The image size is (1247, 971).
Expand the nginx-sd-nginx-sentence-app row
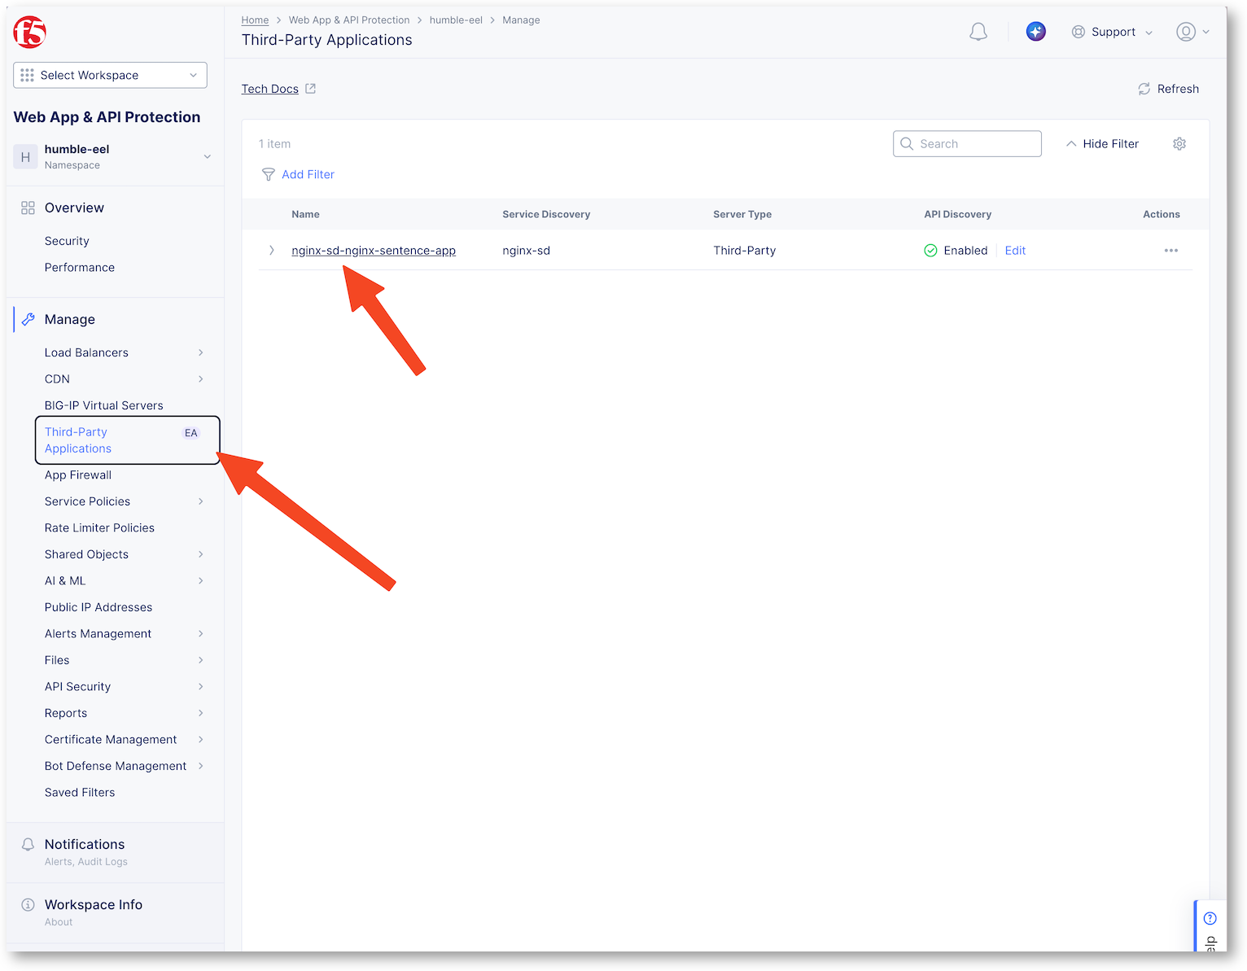click(272, 251)
